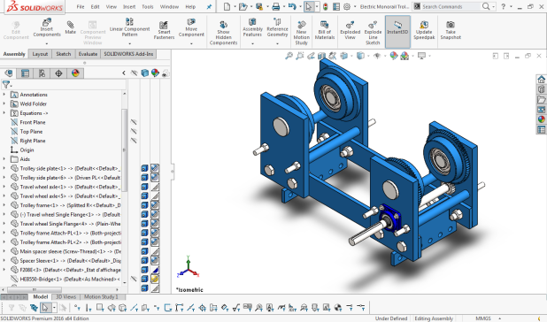Toggle display mode of Trolley frame<1>
This screenshot has width=547, height=322.
(x=144, y=205)
